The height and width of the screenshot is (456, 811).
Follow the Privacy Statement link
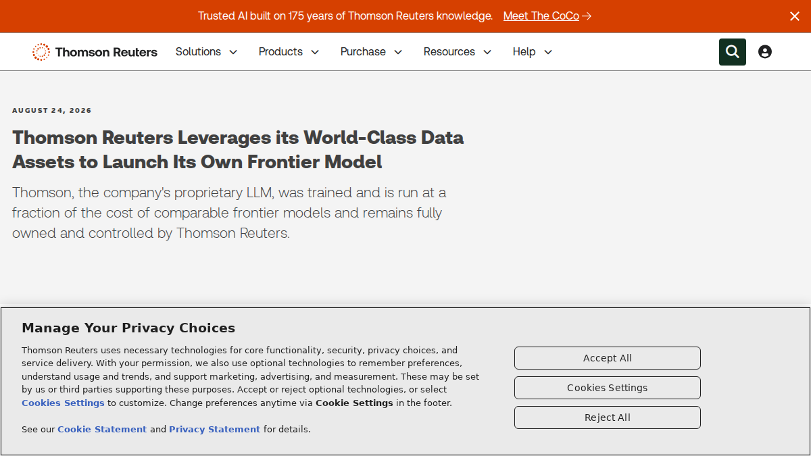214,429
